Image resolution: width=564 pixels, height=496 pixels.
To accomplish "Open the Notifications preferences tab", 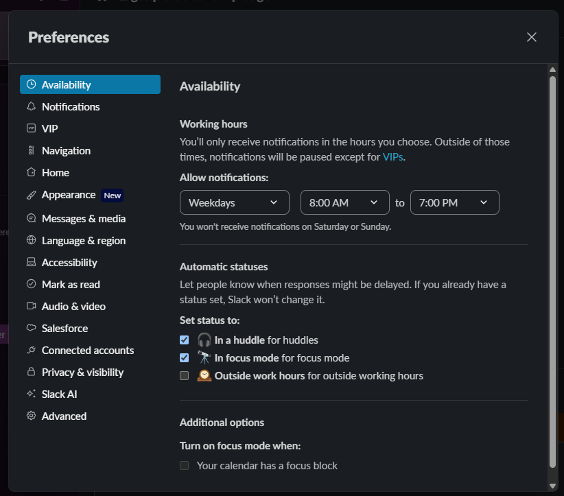I will pos(91,106).
